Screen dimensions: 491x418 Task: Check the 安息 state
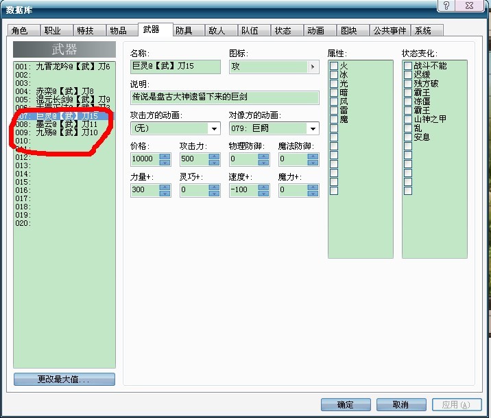point(408,137)
